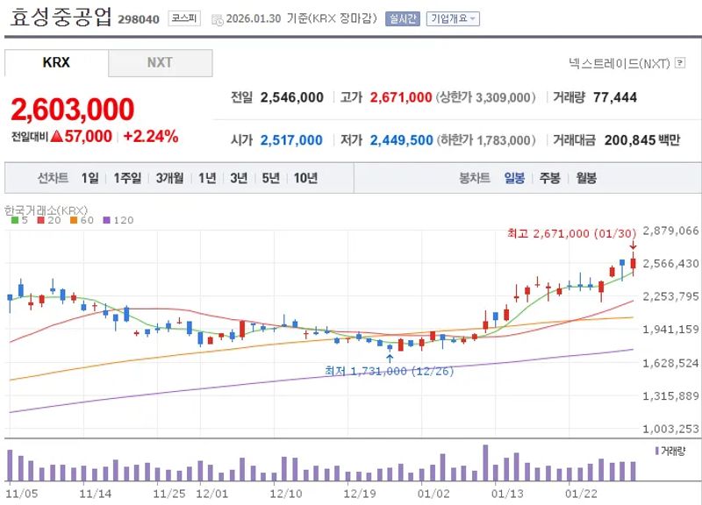
Task: Select the 1주일 line chart period
Action: point(127,178)
